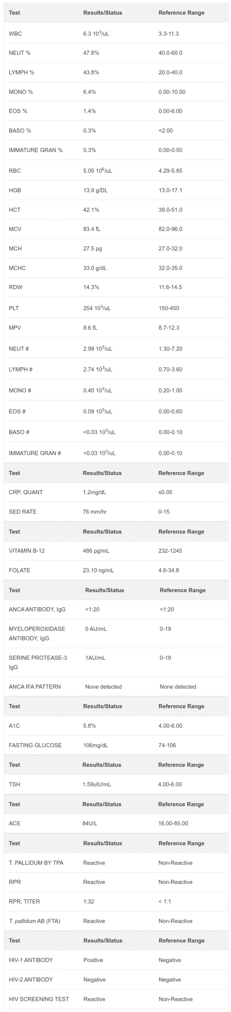Select the FASTING GLUCOSE result value
This screenshot has height=1012, width=231.
95,745
